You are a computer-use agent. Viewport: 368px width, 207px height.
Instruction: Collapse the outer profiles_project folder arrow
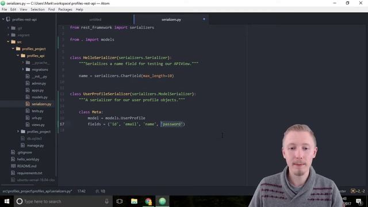(x=13, y=49)
